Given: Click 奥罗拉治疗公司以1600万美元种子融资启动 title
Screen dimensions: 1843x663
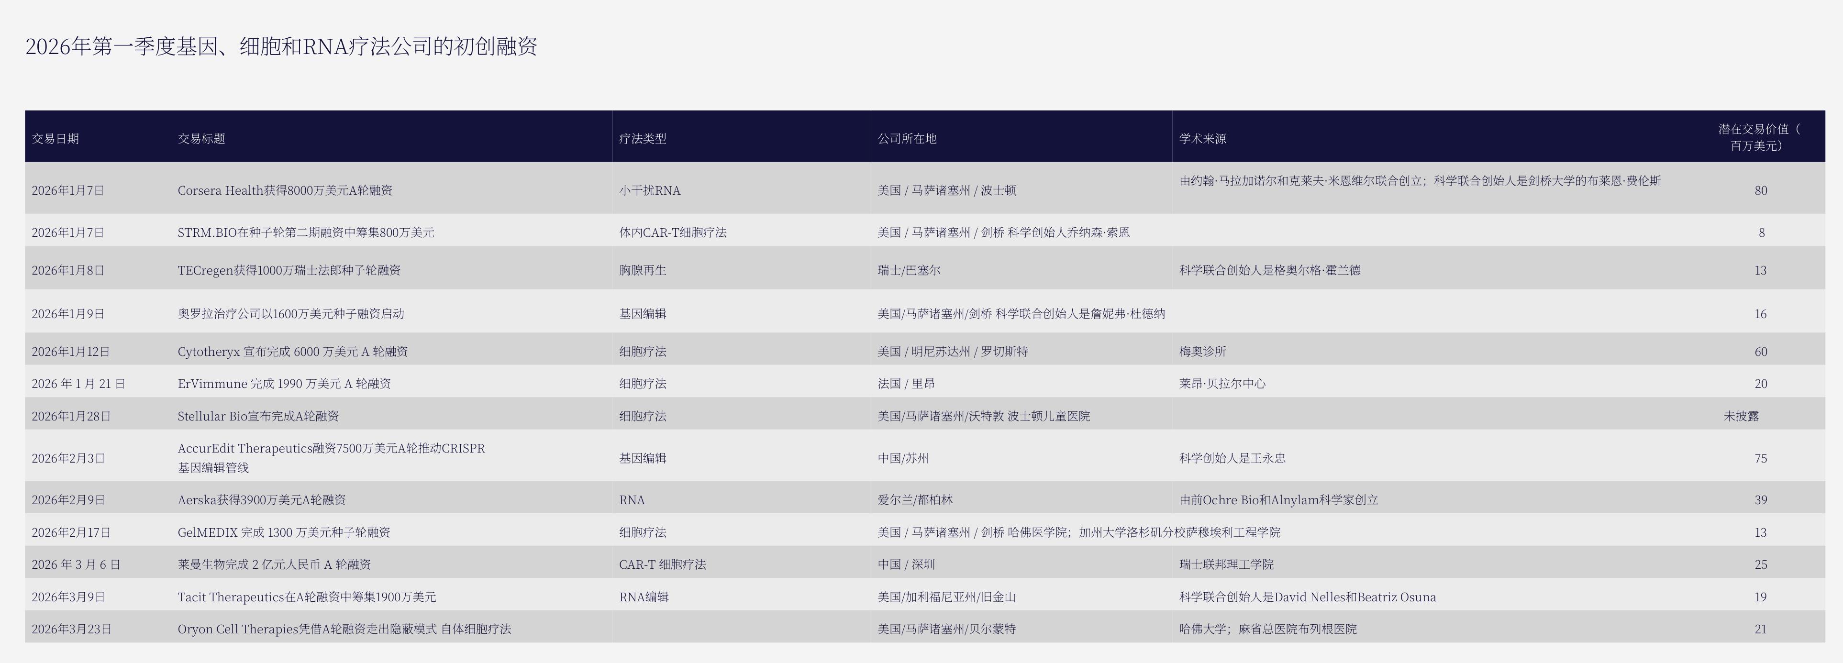Looking at the screenshot, I should pyautogui.click(x=290, y=314).
